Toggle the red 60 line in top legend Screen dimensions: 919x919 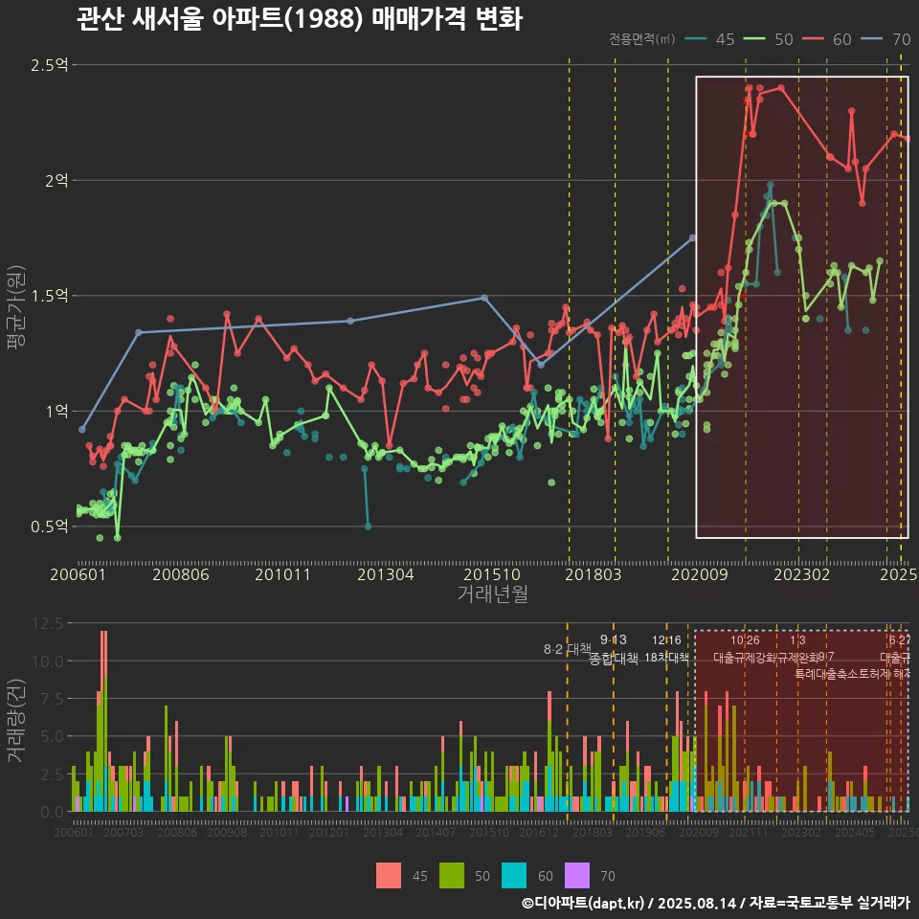pyautogui.click(x=812, y=39)
